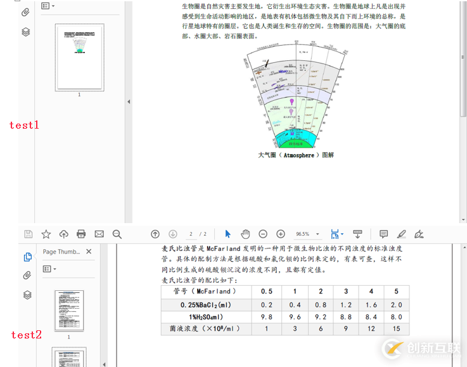Collapse the navigation pane in test2 window
Image resolution: width=467 pixels, height=367 pixels.
coord(104,364)
